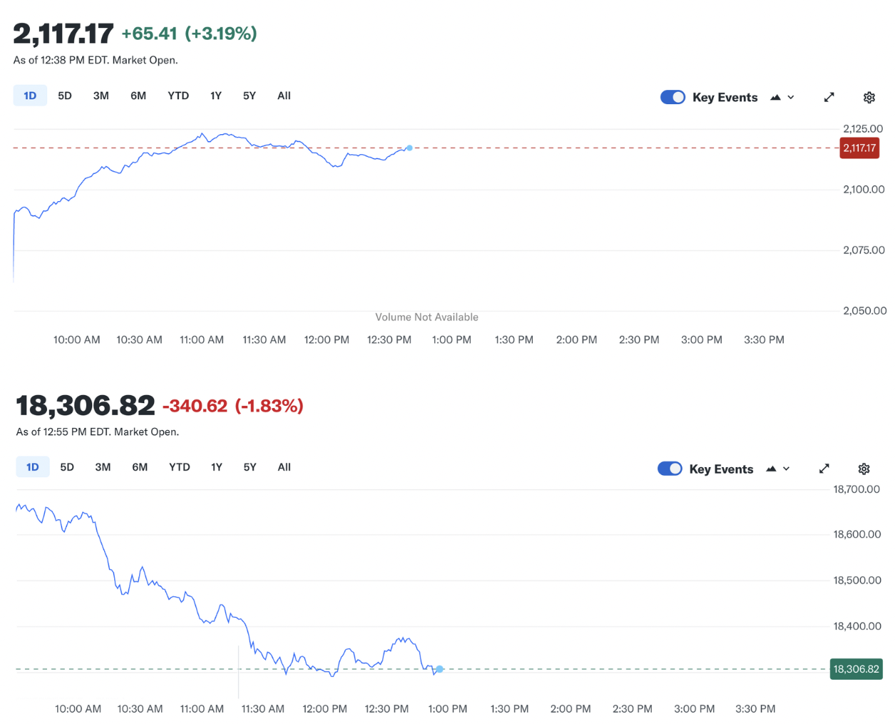The height and width of the screenshot is (724, 895).
Task: Select 5D range on top chart
Action: click(x=65, y=96)
